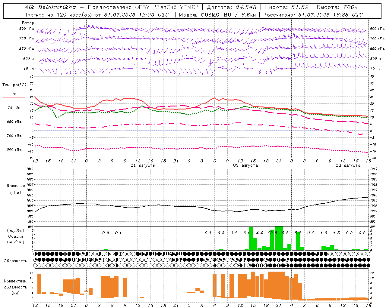Click the '(км)' unit under convective cloudiness
Viewport: 386px width, 308px height.
click(15, 293)
